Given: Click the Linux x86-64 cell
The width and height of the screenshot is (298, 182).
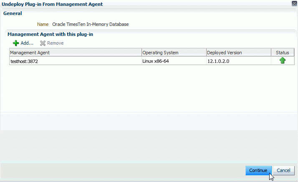Looking at the screenshot, I should (174, 61).
